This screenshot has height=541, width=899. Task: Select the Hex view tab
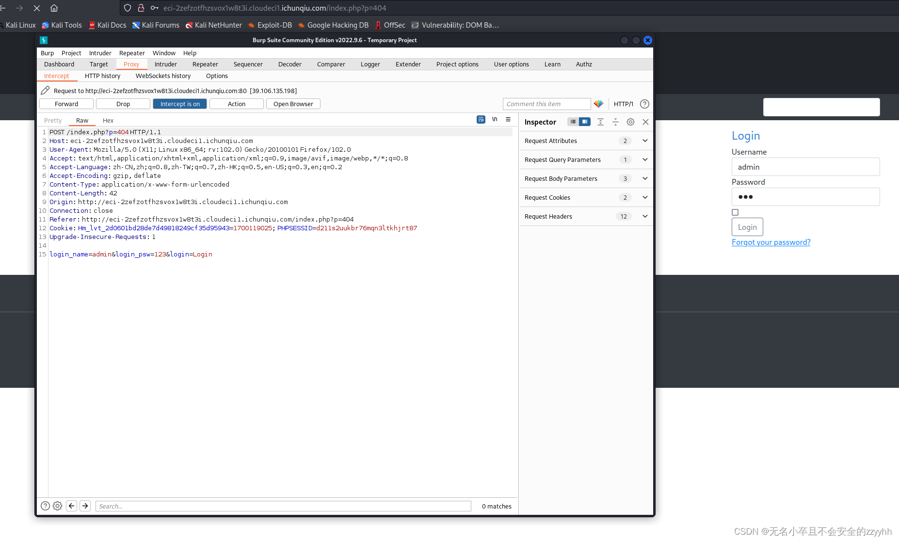tap(108, 120)
